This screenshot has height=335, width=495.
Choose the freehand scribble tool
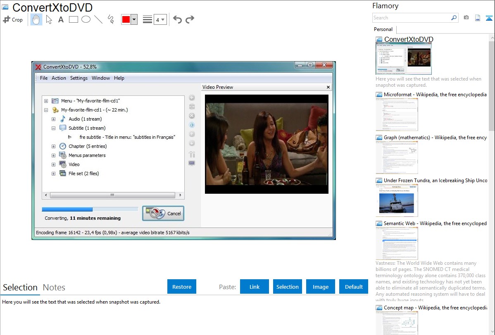coord(111,19)
